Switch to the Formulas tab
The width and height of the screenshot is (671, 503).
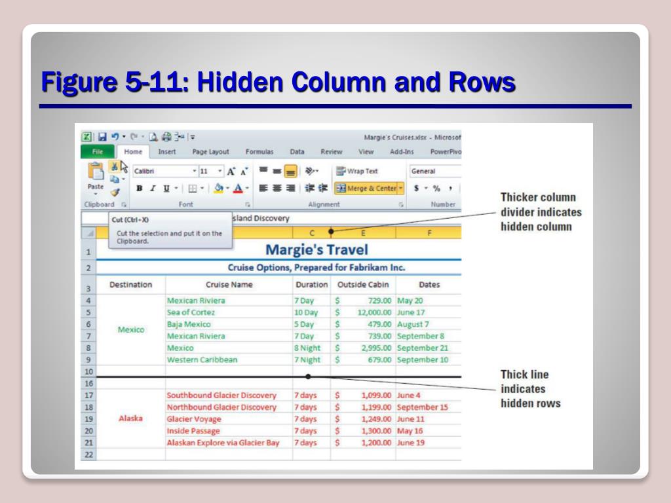click(x=259, y=151)
